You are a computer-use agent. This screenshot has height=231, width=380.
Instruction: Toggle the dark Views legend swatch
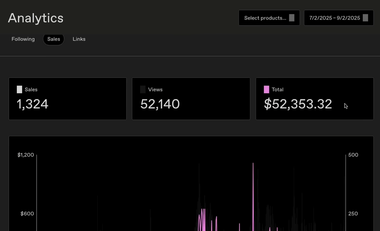(143, 90)
